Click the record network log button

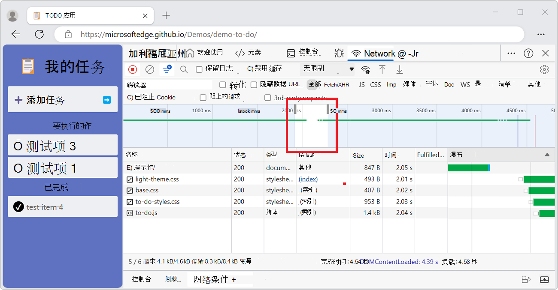(133, 69)
